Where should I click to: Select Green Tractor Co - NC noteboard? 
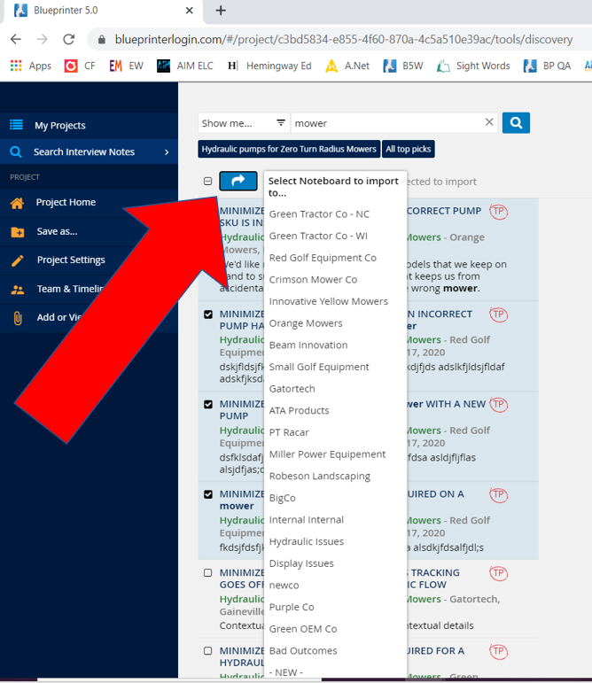[319, 214]
